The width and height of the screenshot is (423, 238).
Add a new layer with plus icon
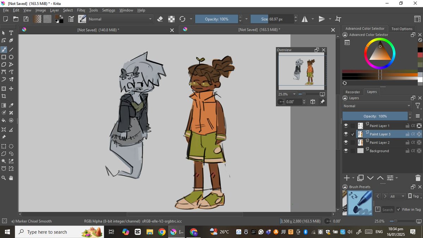347,178
